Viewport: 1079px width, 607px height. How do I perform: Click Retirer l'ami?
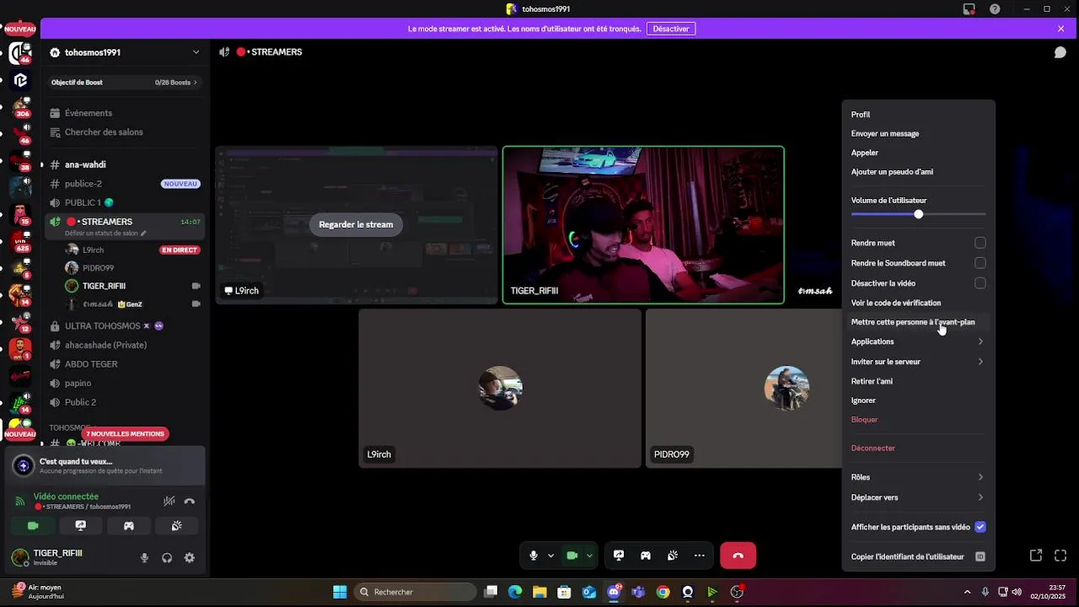918,381
